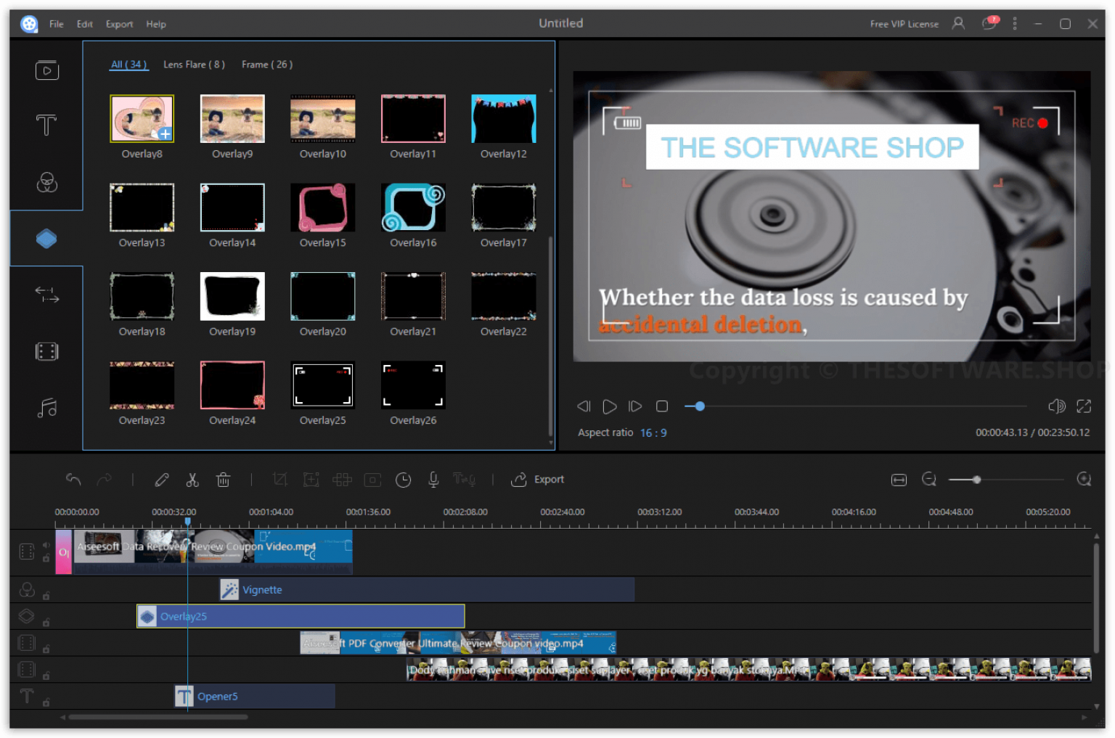Select the Opener5 text clip
The image size is (1115, 738).
click(255, 697)
